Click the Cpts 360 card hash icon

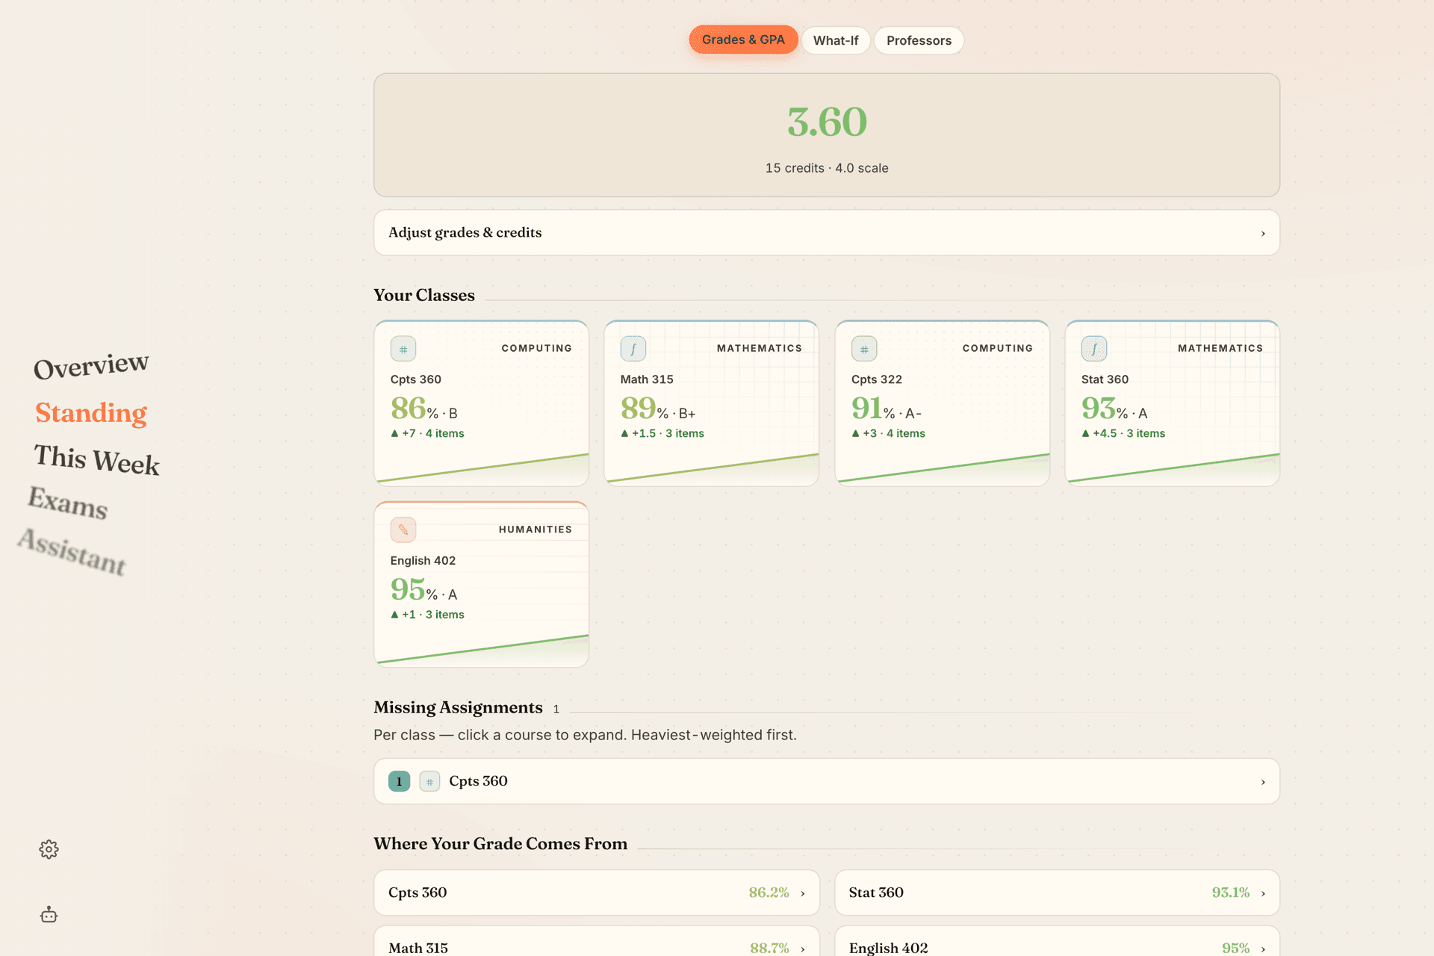[403, 349]
